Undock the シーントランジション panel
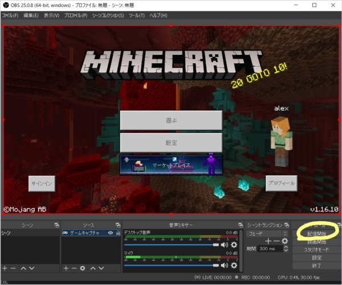 tap(287, 225)
